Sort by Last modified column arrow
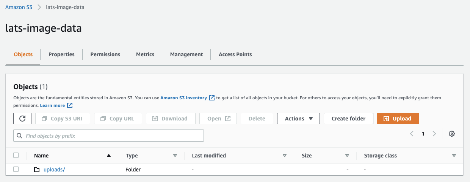This screenshot has height=182, width=470. (x=285, y=156)
